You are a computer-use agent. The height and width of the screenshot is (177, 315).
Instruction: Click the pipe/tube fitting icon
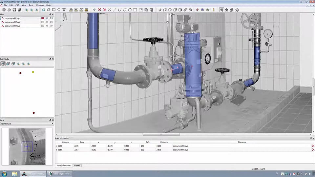(185, 10)
